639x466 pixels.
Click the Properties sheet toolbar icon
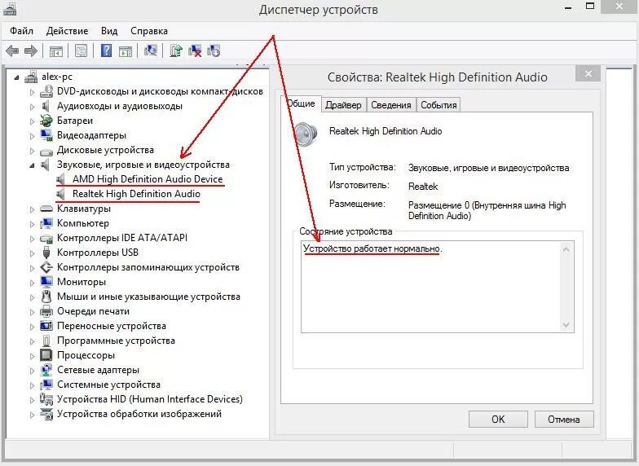pos(82,51)
